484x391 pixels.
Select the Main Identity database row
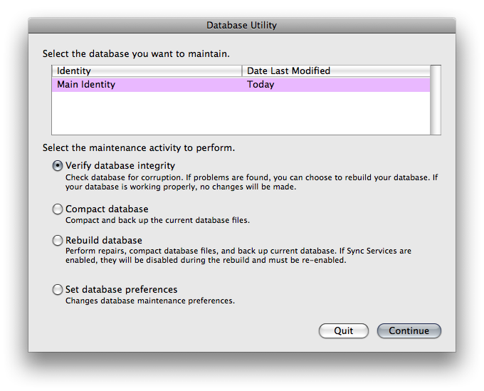tap(241, 85)
